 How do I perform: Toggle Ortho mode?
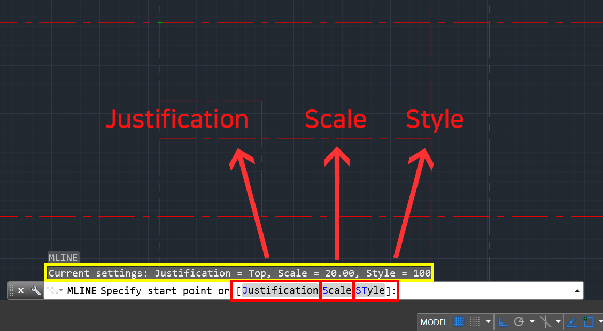pos(502,321)
